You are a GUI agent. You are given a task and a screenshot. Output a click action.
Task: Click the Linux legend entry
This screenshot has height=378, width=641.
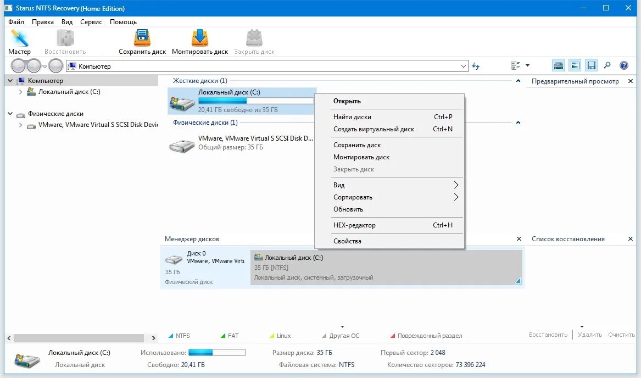(280, 336)
